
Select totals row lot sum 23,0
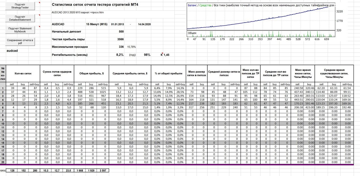68,170
